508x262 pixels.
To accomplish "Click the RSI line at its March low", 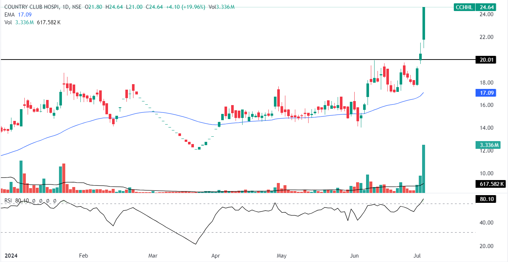I will click(196, 244).
